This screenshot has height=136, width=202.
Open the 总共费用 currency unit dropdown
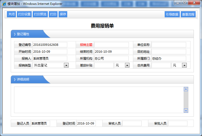(184, 65)
